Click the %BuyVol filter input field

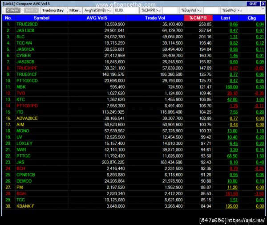[x=211, y=10]
